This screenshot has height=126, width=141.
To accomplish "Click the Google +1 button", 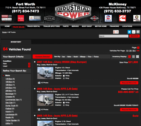I will tap(116, 32).
